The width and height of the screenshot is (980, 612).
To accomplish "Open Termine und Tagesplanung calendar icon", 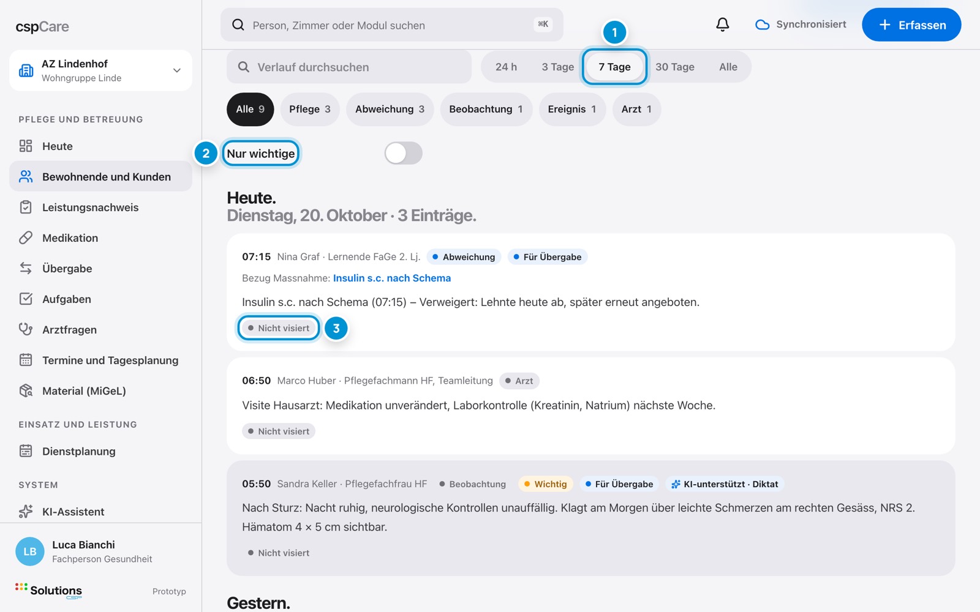I will point(26,360).
